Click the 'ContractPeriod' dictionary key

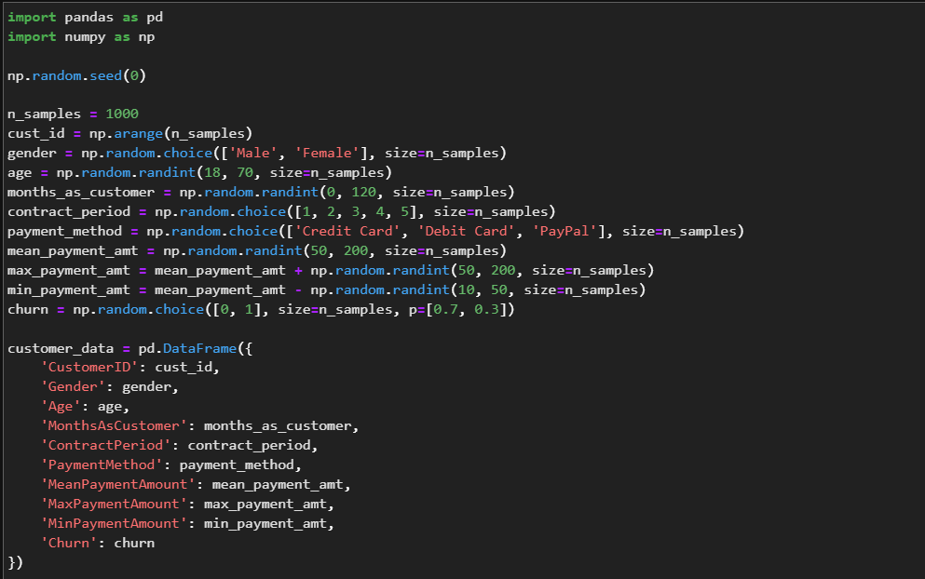(105, 445)
